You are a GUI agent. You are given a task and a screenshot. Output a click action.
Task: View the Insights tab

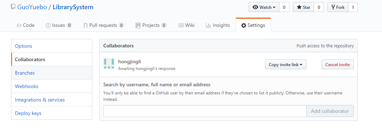218,25
